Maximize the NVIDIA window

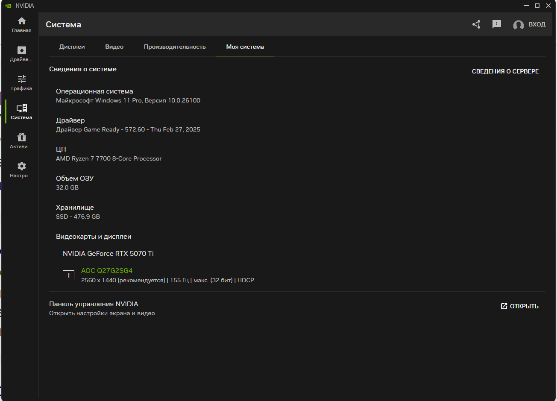point(537,6)
